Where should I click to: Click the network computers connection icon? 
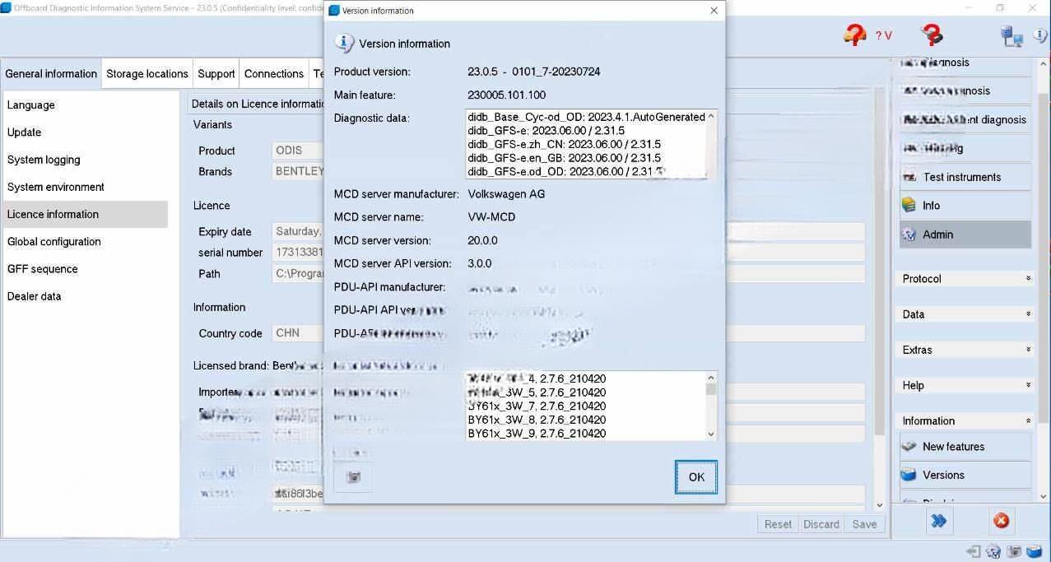(x=1011, y=35)
